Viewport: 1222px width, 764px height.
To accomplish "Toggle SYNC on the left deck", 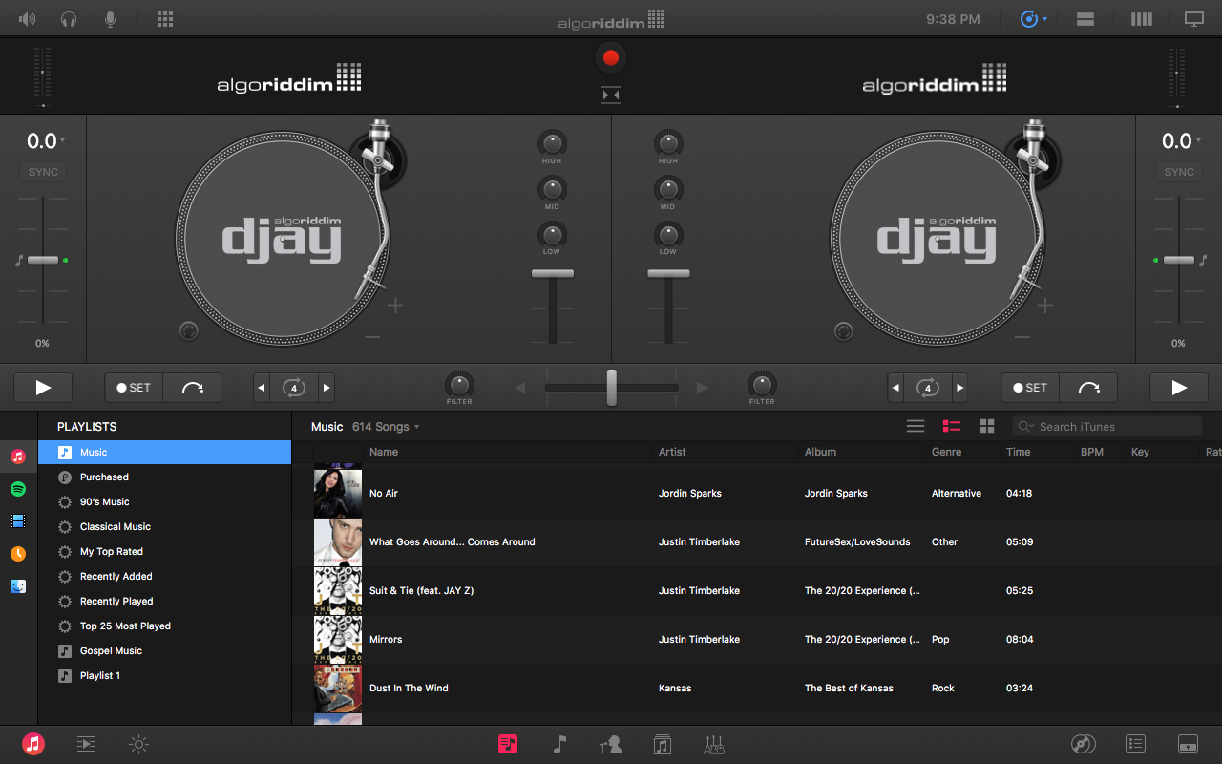I will pyautogui.click(x=43, y=173).
